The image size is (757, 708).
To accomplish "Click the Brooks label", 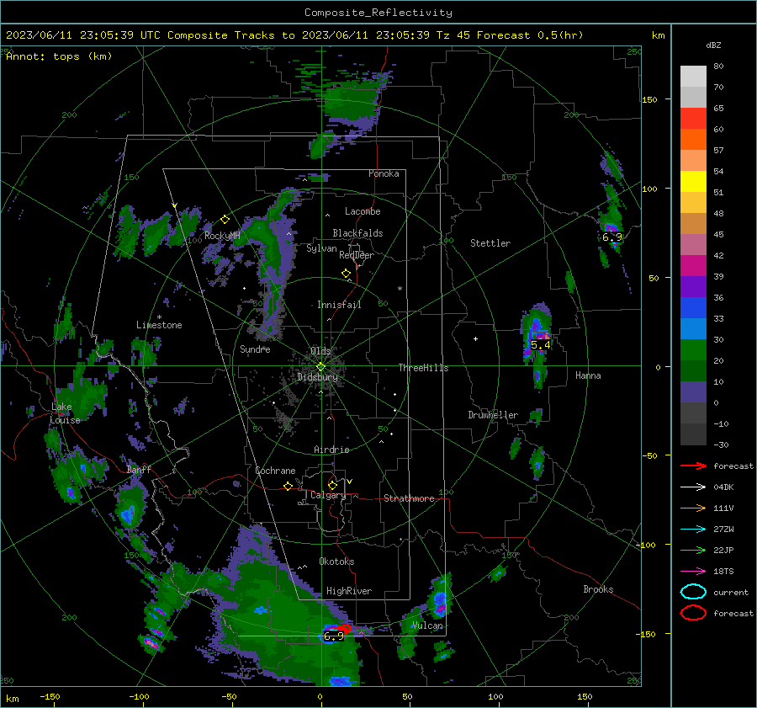I will (598, 589).
